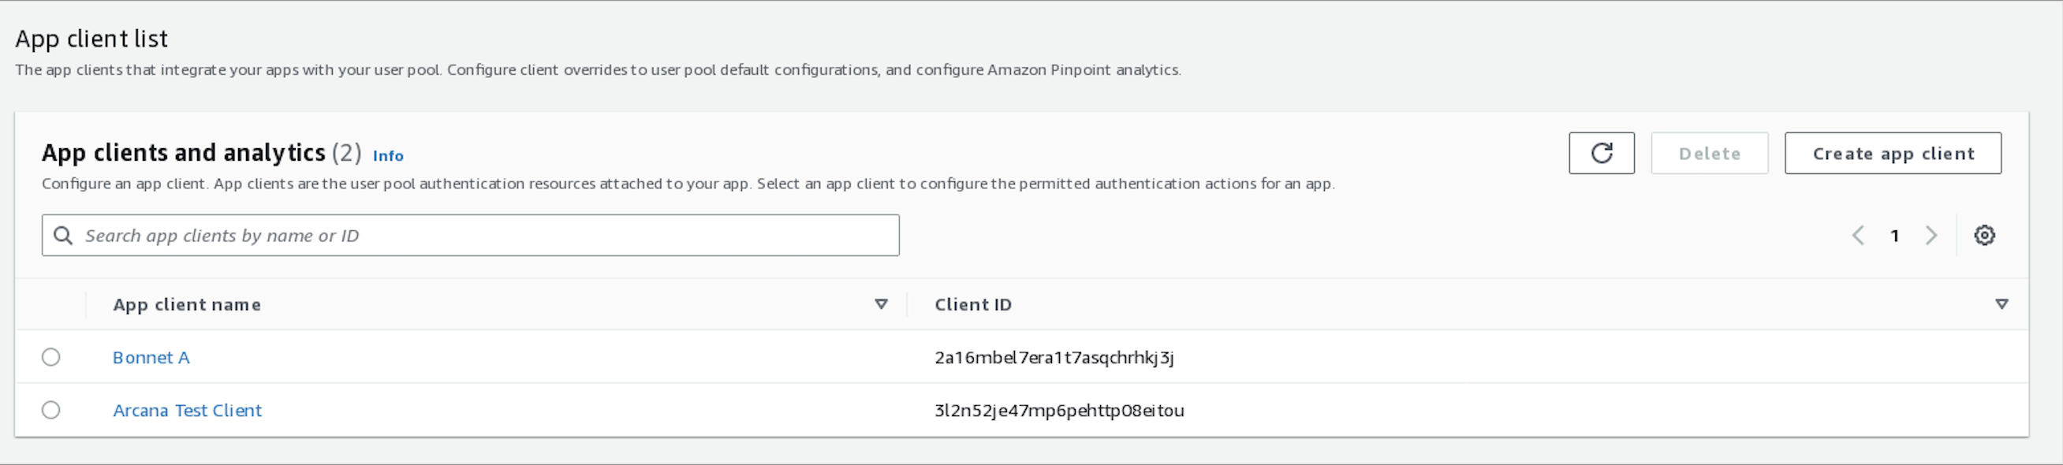
Task: Click client ID 2a16mbel7era1t7asqchrhkj3j
Action: coord(1054,357)
